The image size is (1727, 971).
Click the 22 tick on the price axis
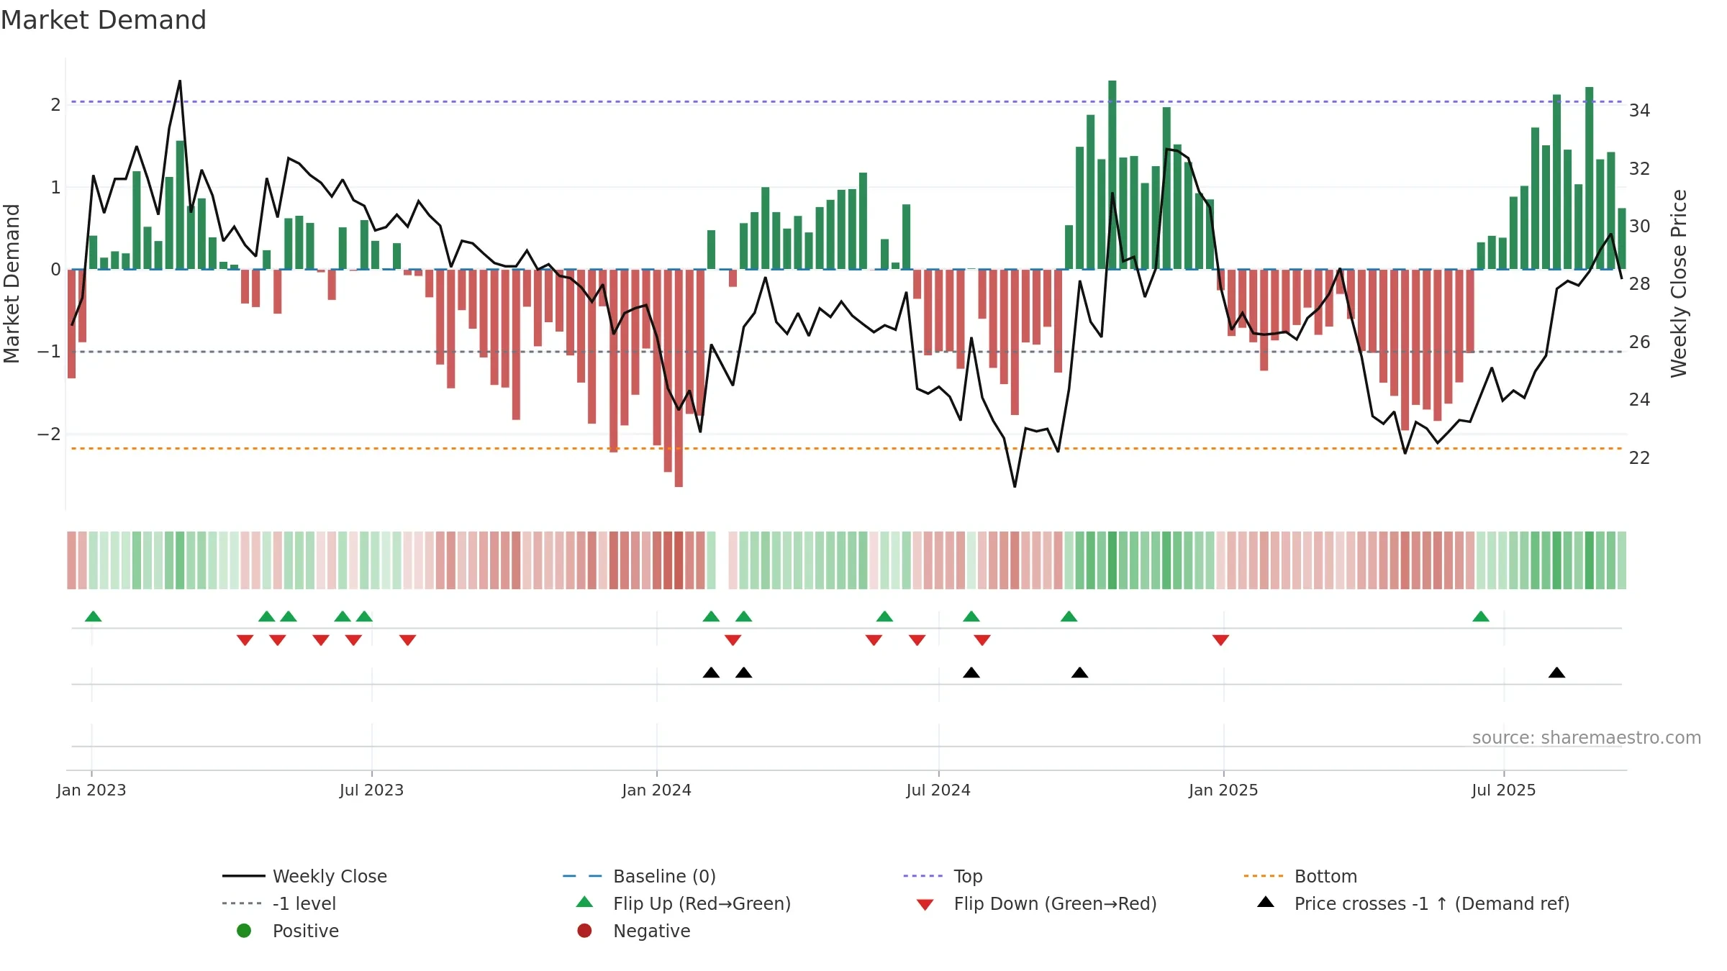pos(1640,458)
